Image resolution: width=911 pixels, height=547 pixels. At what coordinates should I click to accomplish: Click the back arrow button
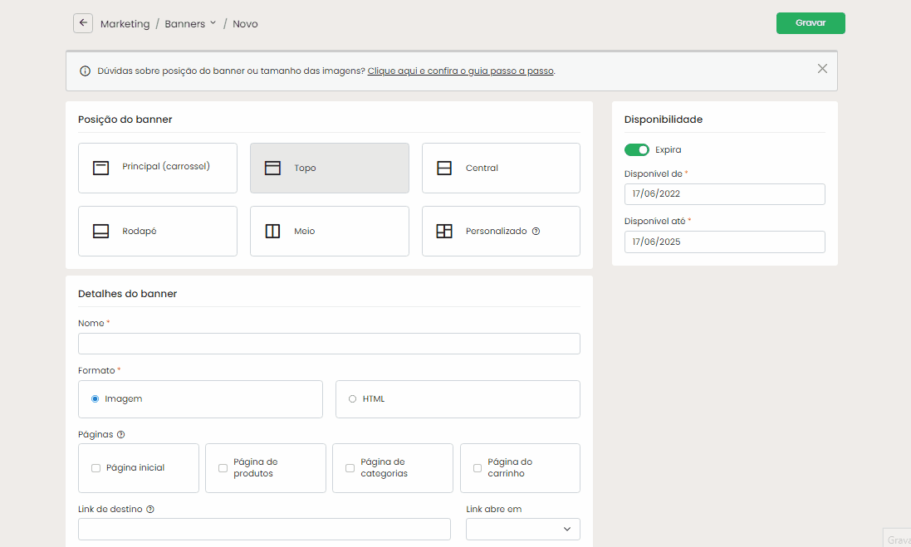click(83, 23)
